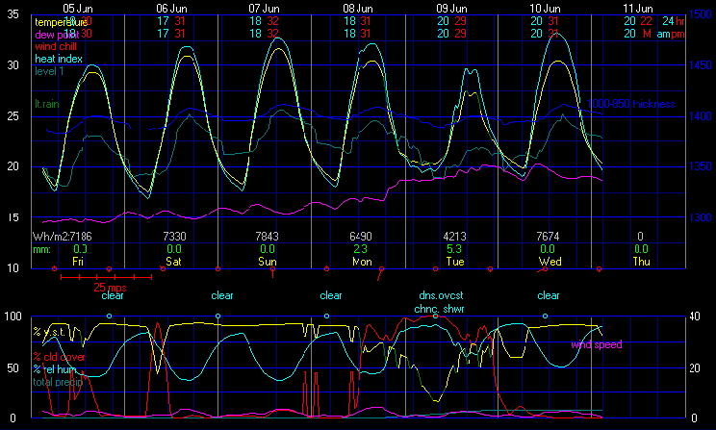Click the "1000-850 thickness" label
The height and width of the screenshot is (430, 716).
630,104
